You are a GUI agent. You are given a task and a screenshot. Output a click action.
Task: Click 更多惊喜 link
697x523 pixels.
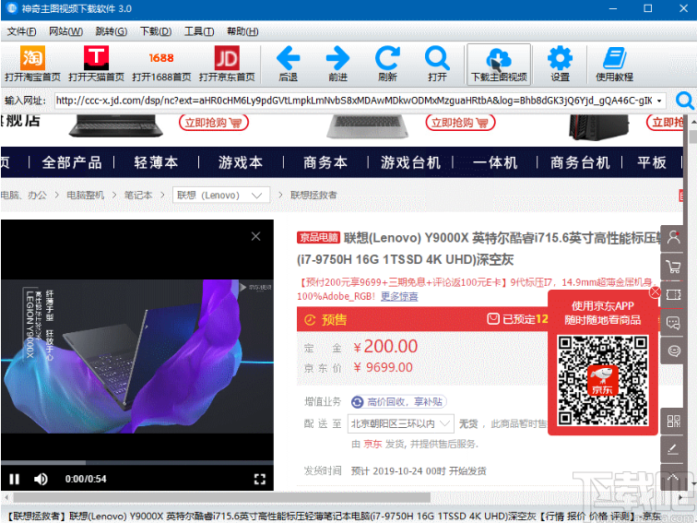tap(399, 297)
